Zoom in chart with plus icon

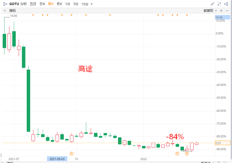click(221, 11)
